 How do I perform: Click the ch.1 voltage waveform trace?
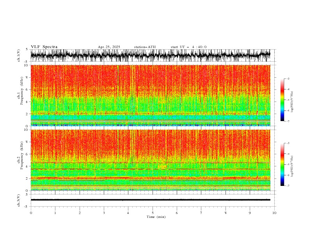[x=150, y=55]
